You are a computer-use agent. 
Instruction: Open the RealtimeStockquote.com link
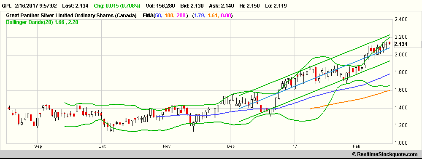(x=385, y=154)
